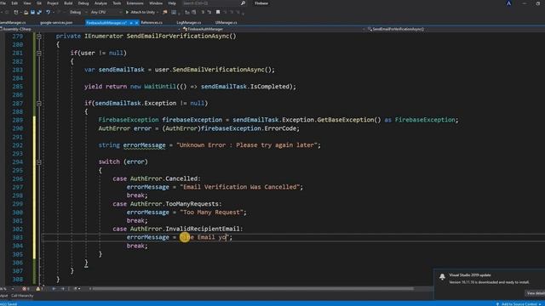Collapse the switch block at line 294
This screenshot has width=545, height=306.
[39, 162]
